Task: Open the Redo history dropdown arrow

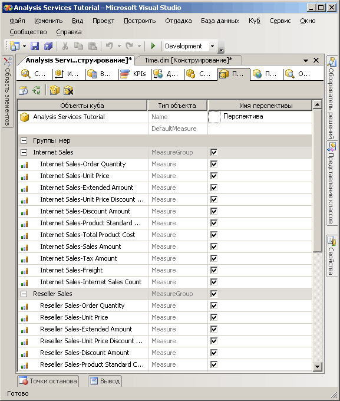Action: point(139,46)
